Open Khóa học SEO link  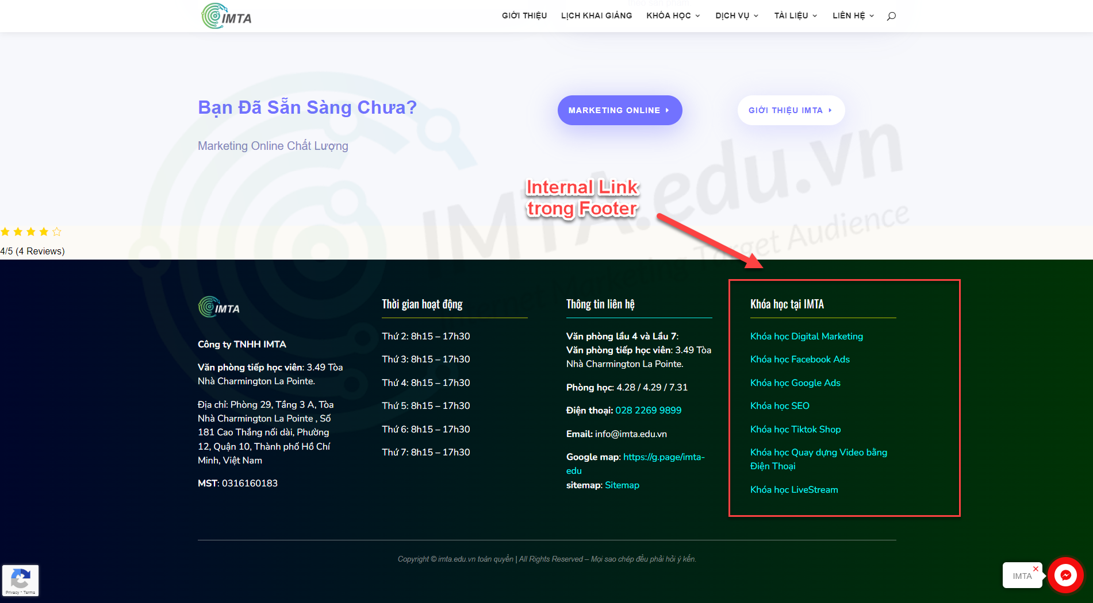click(780, 406)
